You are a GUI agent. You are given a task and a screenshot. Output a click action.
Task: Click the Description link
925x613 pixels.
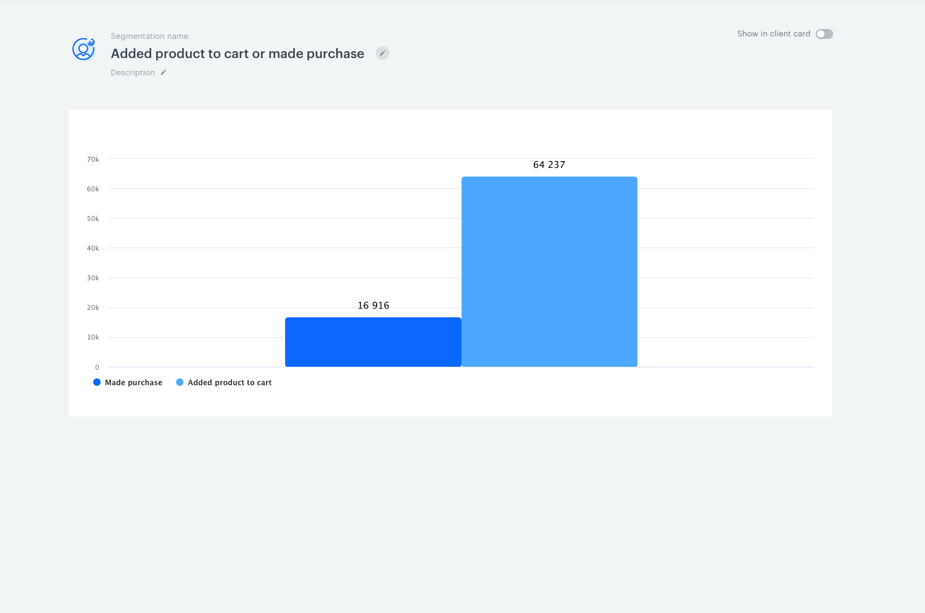tap(132, 72)
